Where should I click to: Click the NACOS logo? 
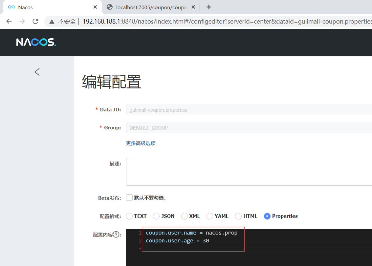[x=36, y=42]
